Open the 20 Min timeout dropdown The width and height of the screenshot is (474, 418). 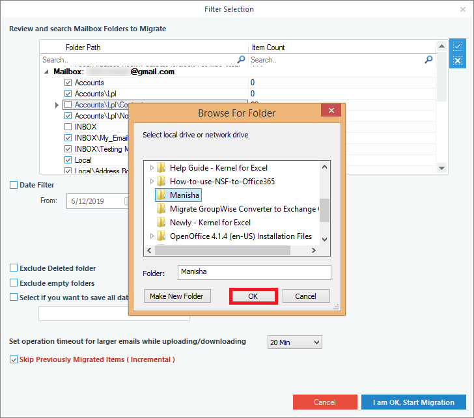pos(294,342)
